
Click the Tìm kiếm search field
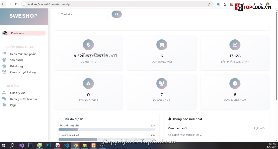[84, 14]
